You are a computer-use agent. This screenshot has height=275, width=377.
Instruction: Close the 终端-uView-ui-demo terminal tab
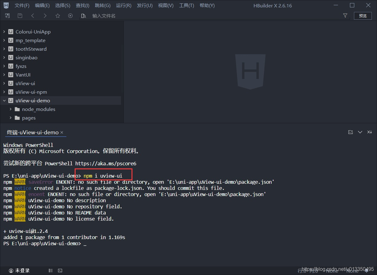point(62,132)
